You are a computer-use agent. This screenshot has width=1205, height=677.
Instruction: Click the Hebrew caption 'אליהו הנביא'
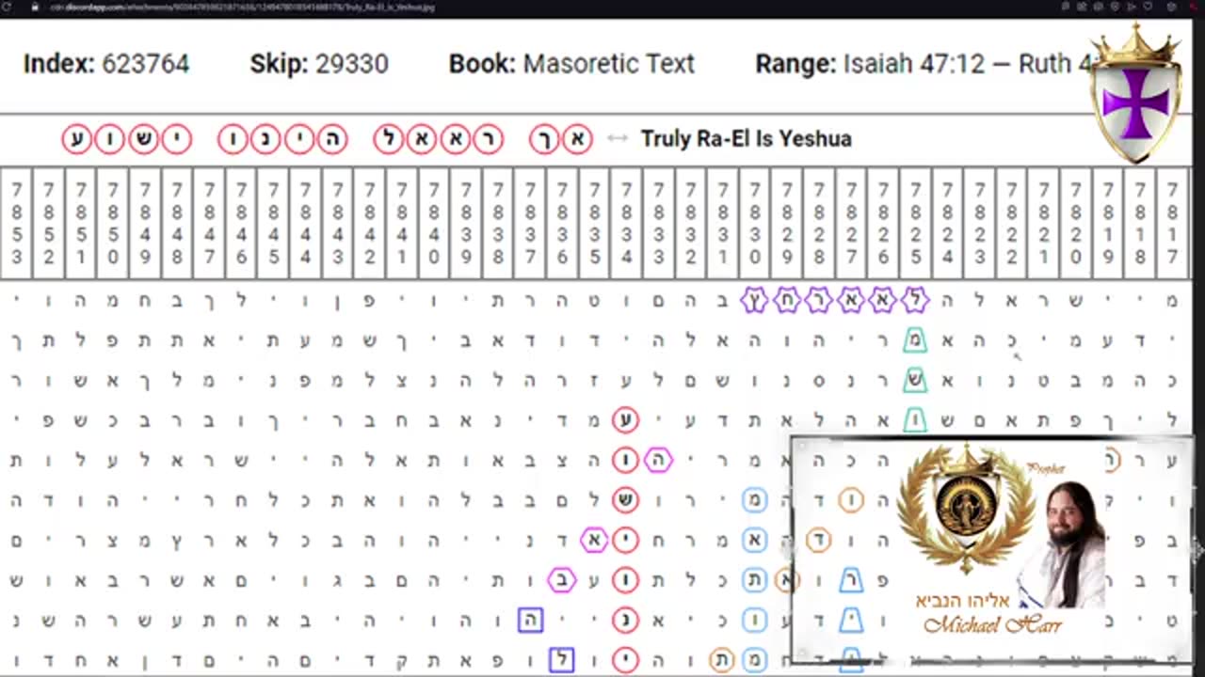(x=962, y=601)
